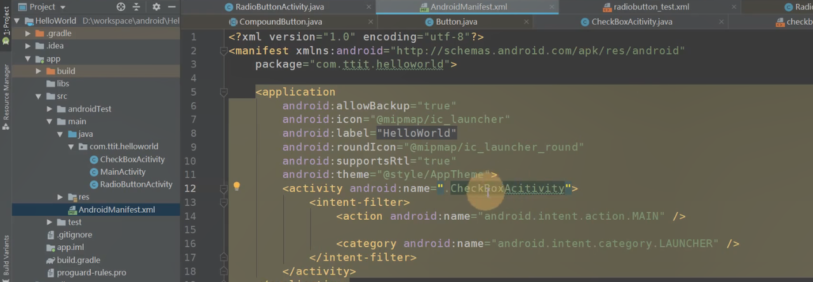Collapse the HelloWorld root node arrow
Image resolution: width=813 pixels, height=282 pixels.
point(17,21)
